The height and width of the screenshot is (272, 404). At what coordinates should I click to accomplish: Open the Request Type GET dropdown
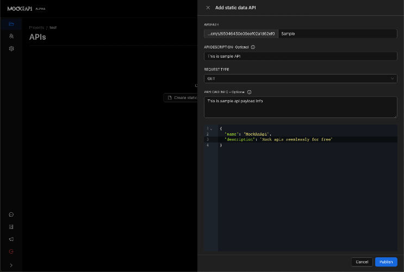(300, 78)
